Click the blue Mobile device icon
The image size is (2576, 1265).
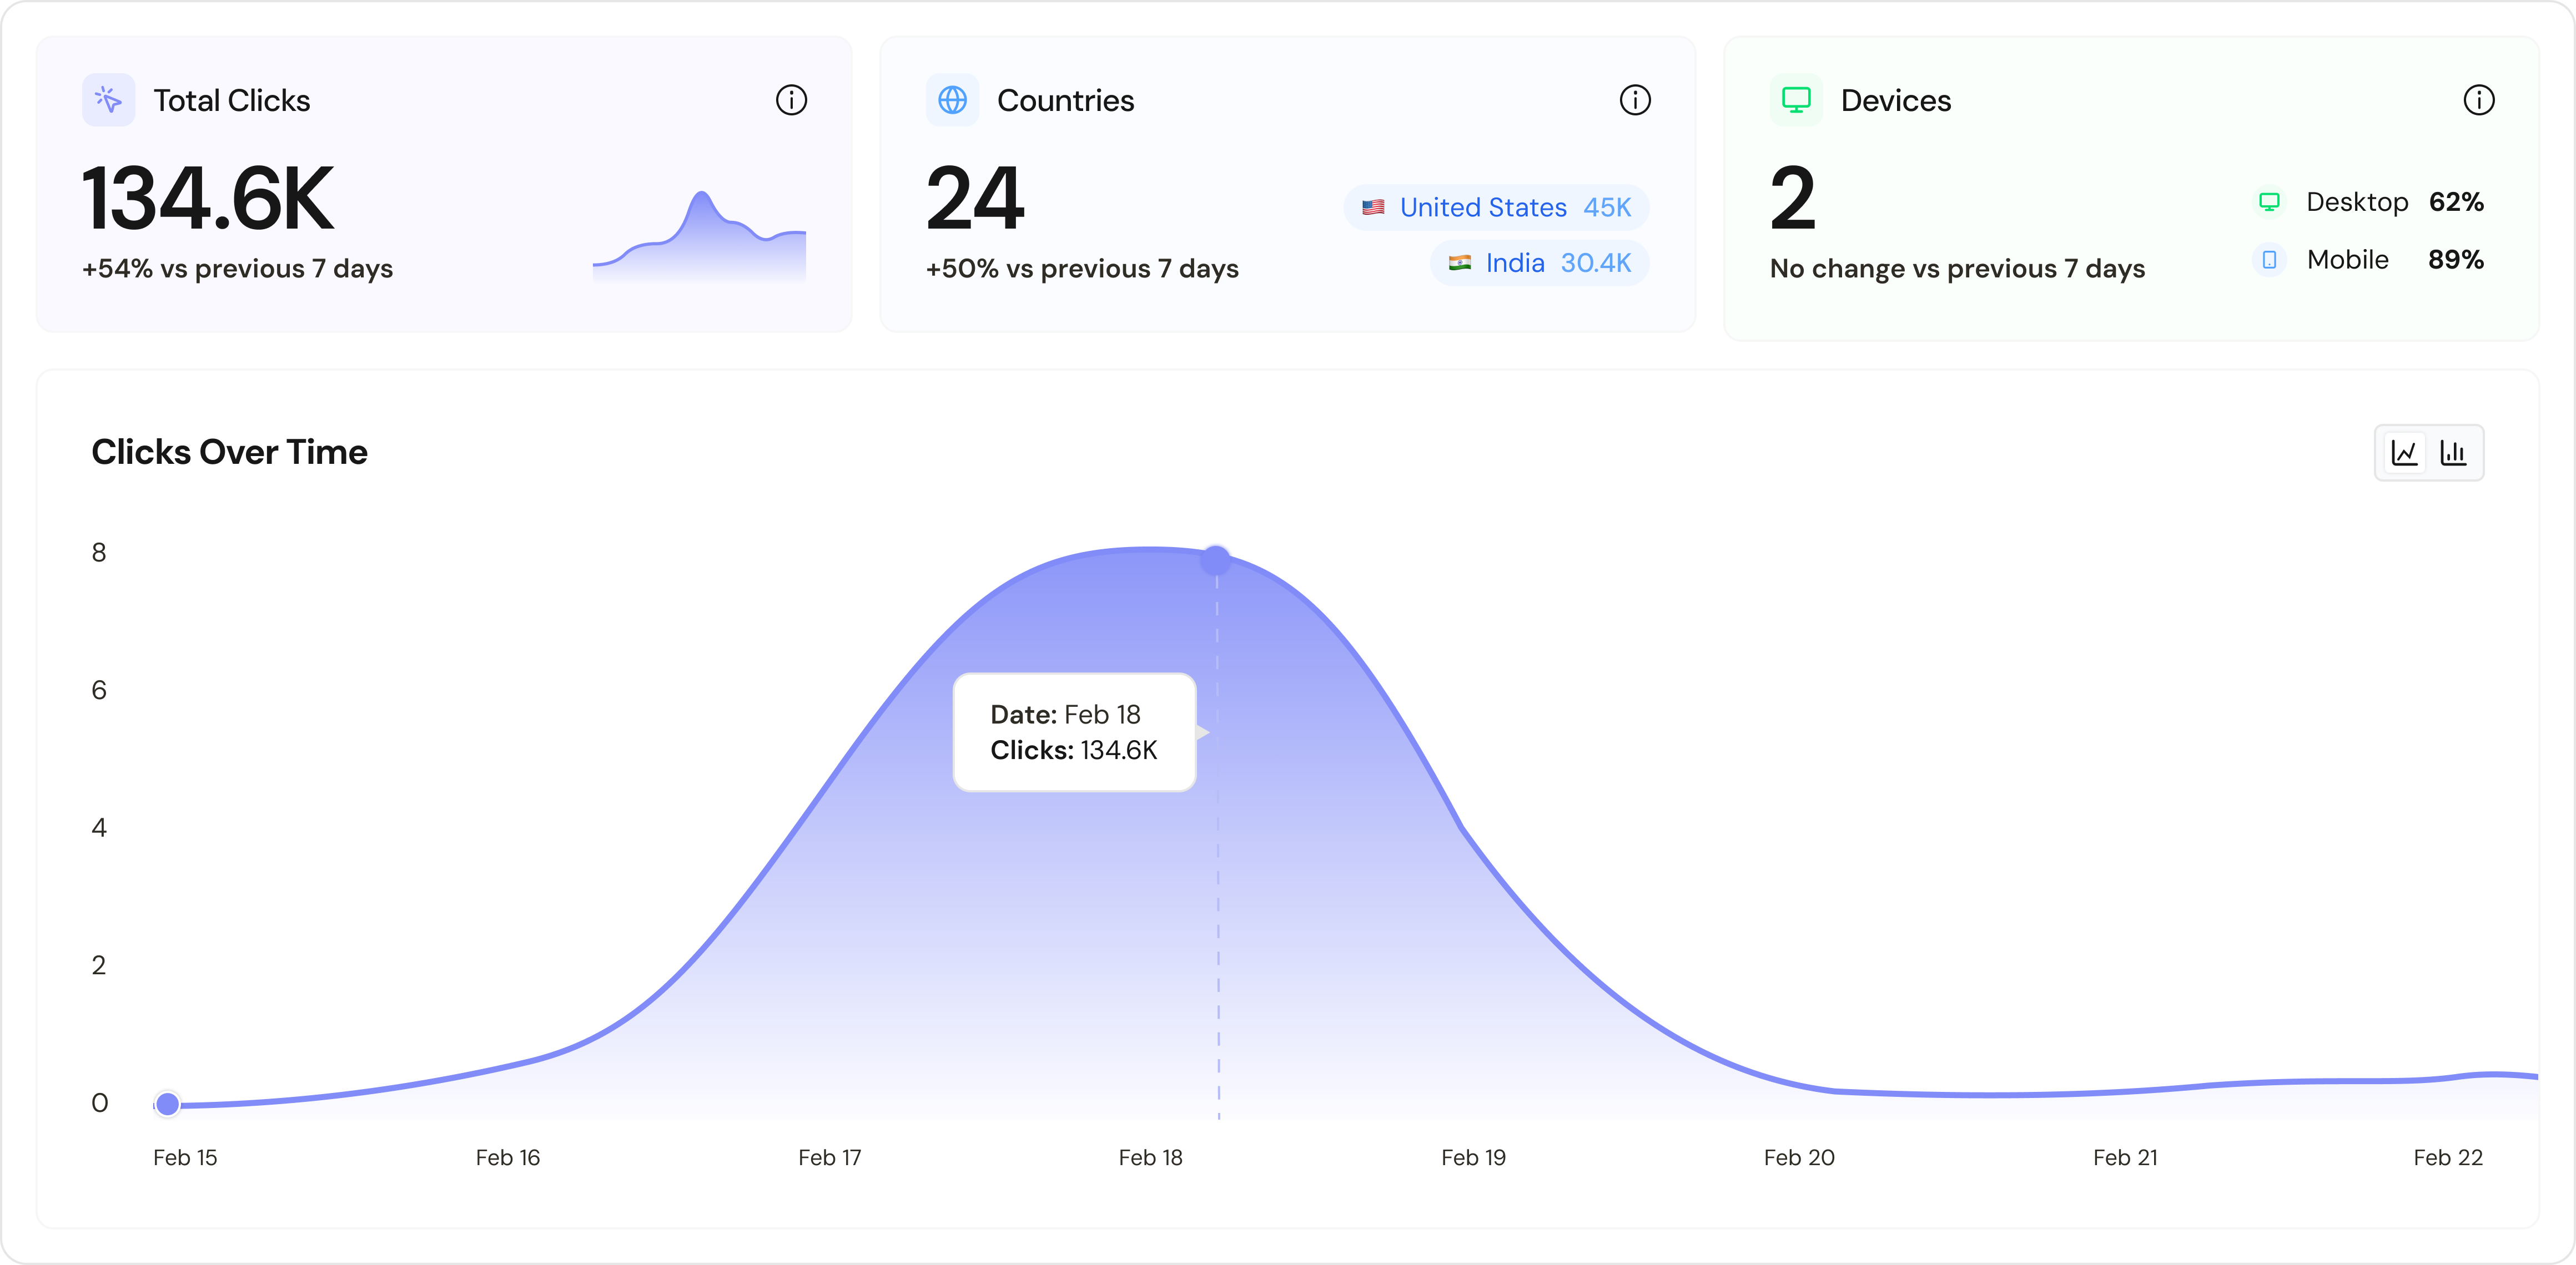(x=2269, y=260)
